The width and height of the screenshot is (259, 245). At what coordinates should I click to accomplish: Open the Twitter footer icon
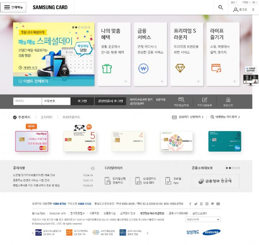pyautogui.click(x=196, y=204)
